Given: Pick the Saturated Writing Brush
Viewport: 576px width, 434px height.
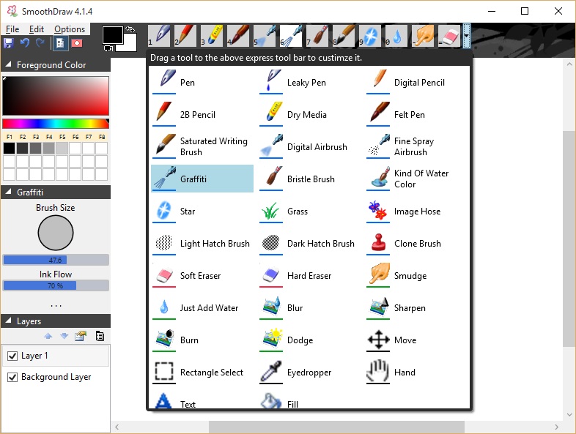Looking at the screenshot, I should pos(202,147).
